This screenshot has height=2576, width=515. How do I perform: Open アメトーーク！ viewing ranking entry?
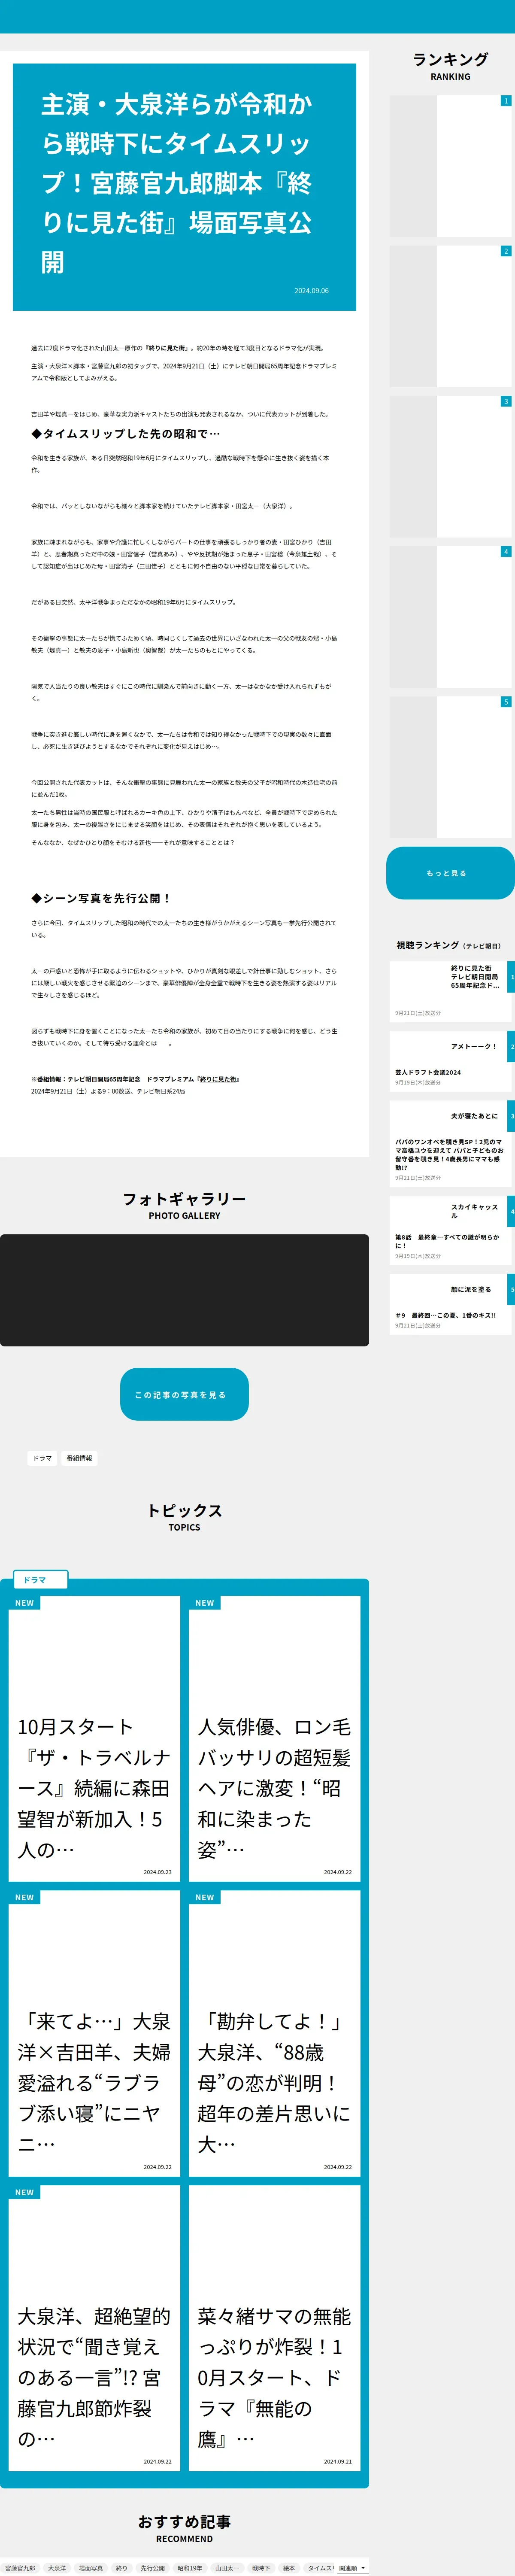point(452,1060)
